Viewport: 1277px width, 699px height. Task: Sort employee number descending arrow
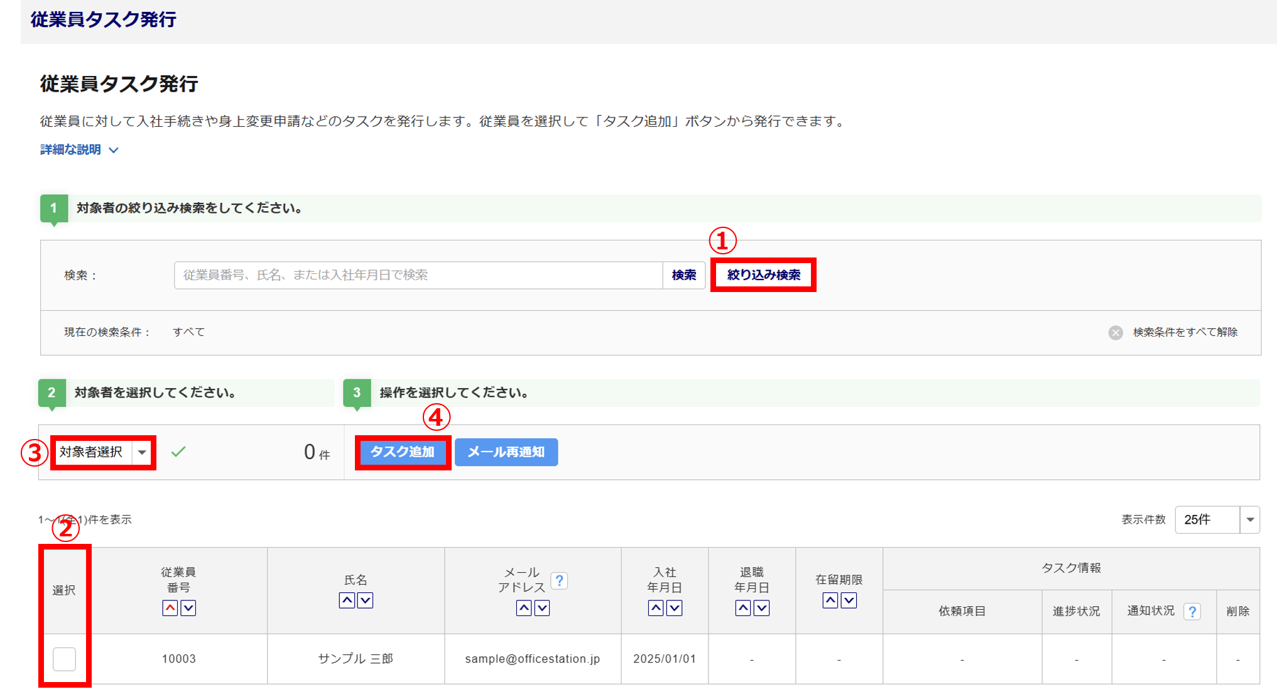188,608
